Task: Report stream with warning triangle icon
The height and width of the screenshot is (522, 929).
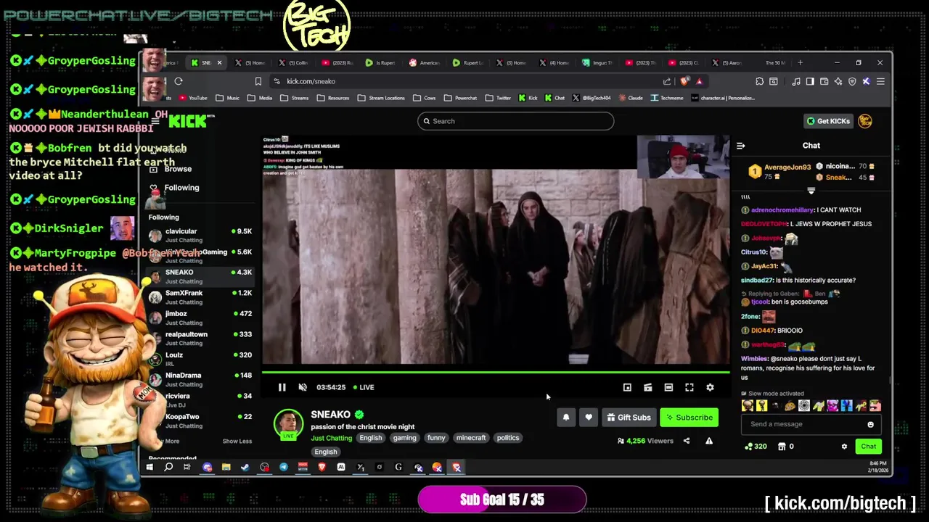Action: click(709, 441)
